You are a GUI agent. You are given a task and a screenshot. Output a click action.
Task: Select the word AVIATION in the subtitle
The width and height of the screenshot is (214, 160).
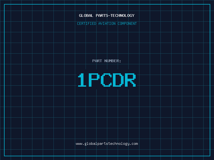coord(107,23)
